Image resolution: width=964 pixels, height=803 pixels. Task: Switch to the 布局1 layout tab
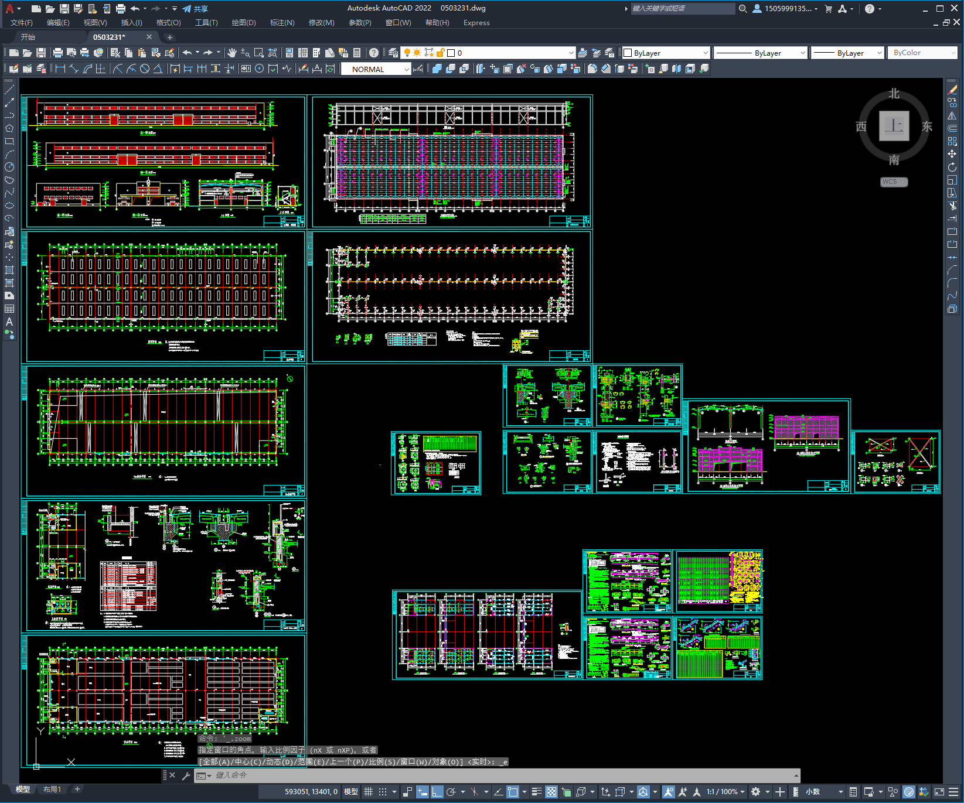click(52, 789)
